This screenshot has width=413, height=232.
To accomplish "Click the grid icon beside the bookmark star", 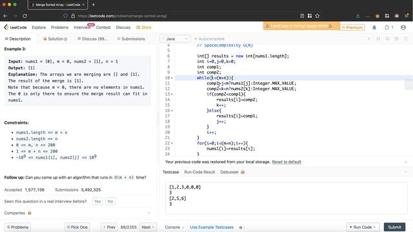I will pyautogui.click(x=310, y=15).
